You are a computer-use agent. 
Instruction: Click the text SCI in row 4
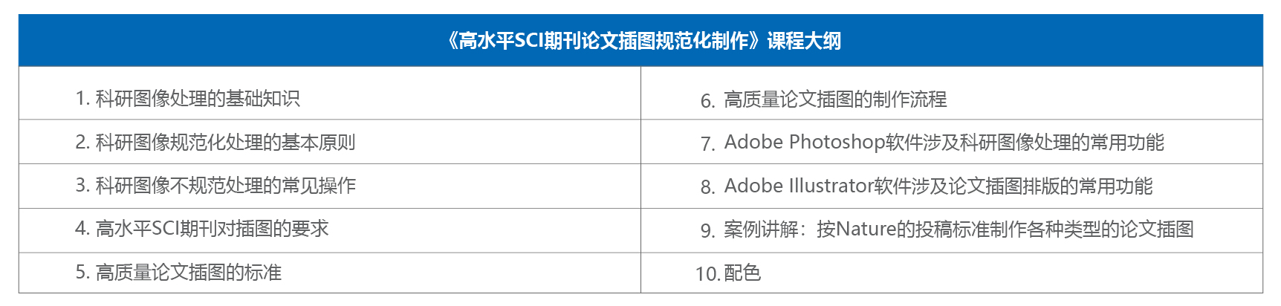pos(169,229)
